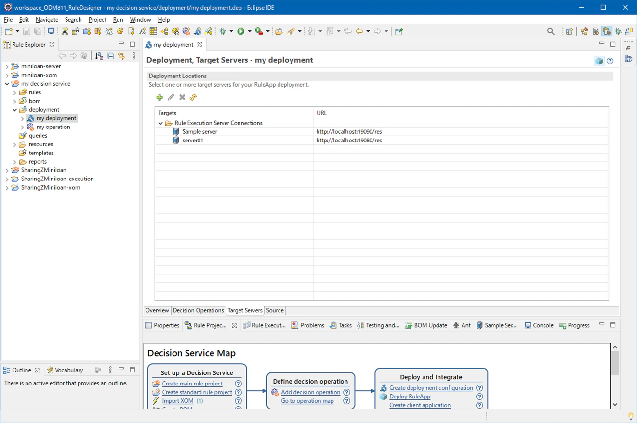The image size is (637, 423).
Task: Click the function fx toolbar icon
Action: pyautogui.click(x=142, y=31)
